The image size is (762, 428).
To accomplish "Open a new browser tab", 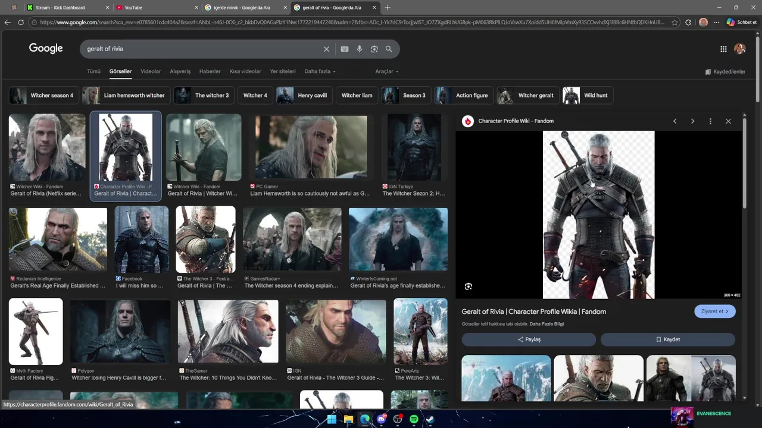I will pyautogui.click(x=388, y=8).
